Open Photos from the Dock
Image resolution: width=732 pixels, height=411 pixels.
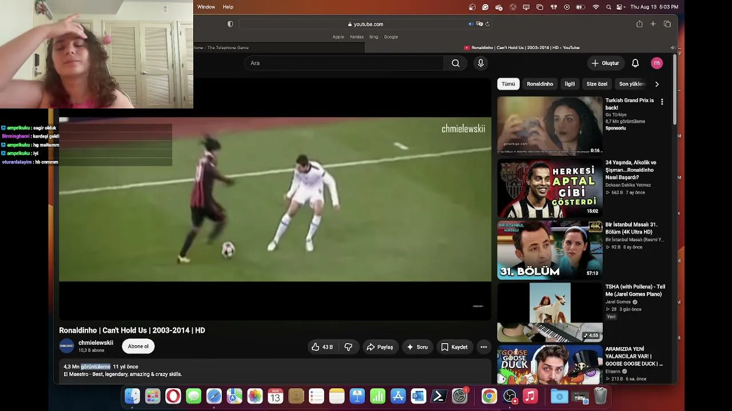(255, 396)
